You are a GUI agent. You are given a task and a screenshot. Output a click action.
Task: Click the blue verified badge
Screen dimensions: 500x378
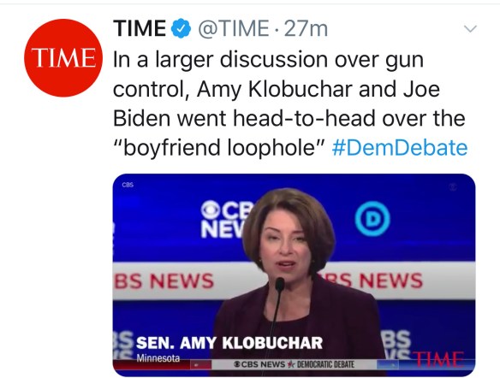click(x=181, y=28)
